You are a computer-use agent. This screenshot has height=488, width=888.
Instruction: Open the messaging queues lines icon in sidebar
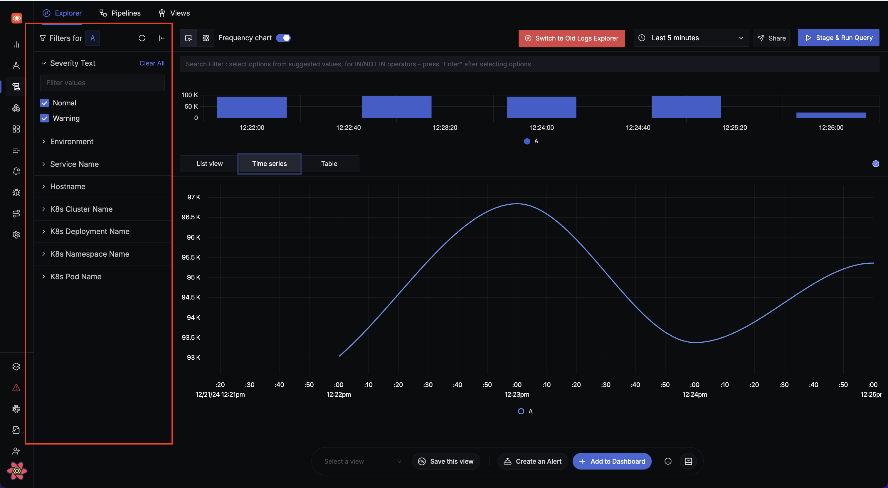click(16, 150)
